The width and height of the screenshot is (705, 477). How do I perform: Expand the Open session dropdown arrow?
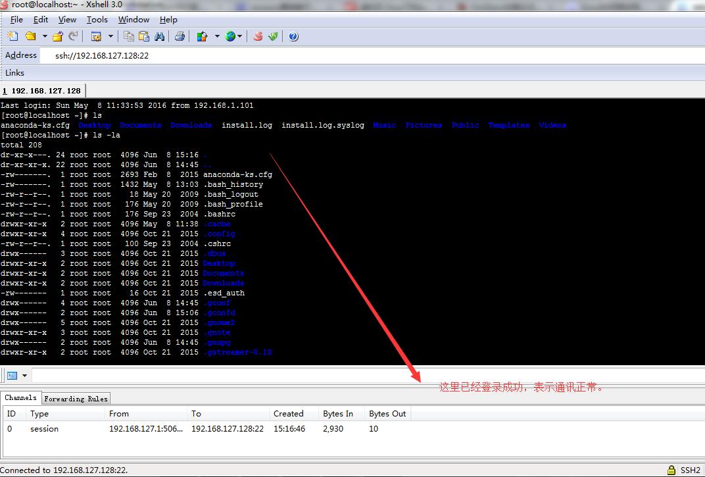click(45, 36)
